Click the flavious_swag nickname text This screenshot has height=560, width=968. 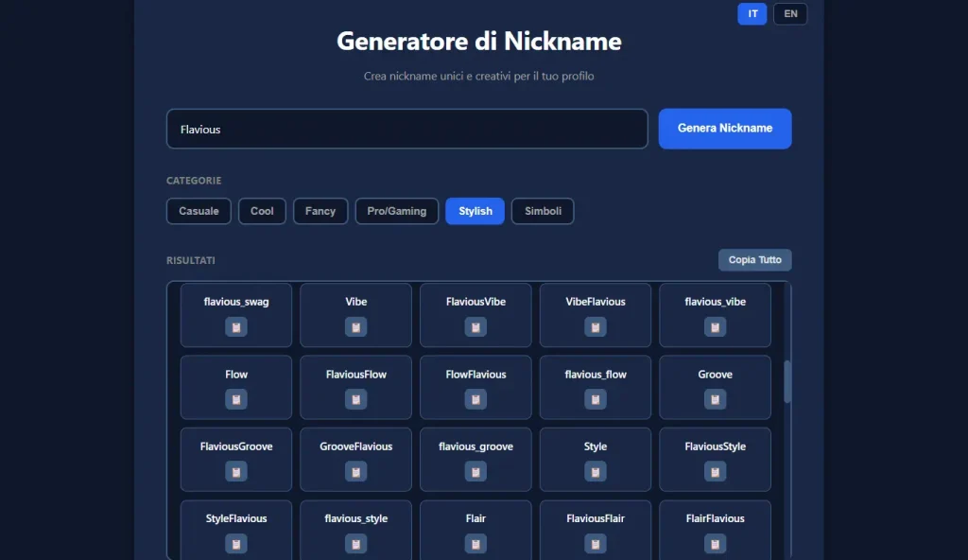(235, 302)
